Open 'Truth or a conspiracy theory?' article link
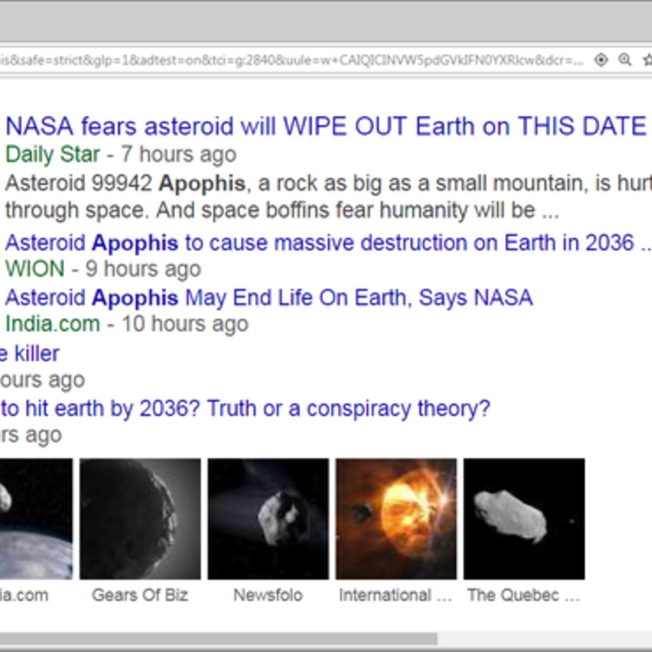The image size is (652, 652). [245, 409]
